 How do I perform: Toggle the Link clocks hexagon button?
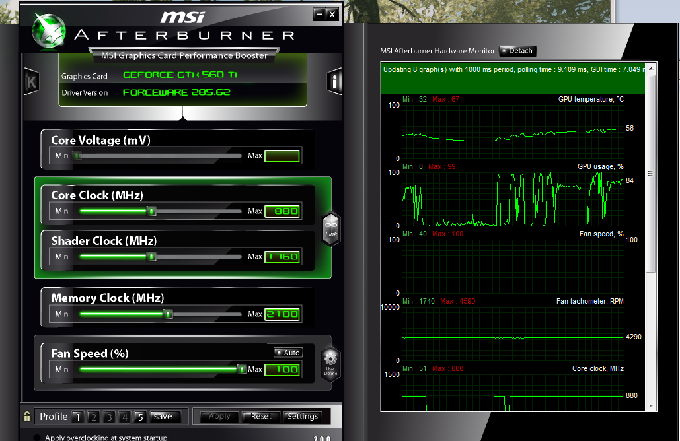click(331, 228)
